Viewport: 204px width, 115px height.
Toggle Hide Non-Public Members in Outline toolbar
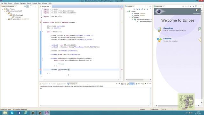(144, 9)
